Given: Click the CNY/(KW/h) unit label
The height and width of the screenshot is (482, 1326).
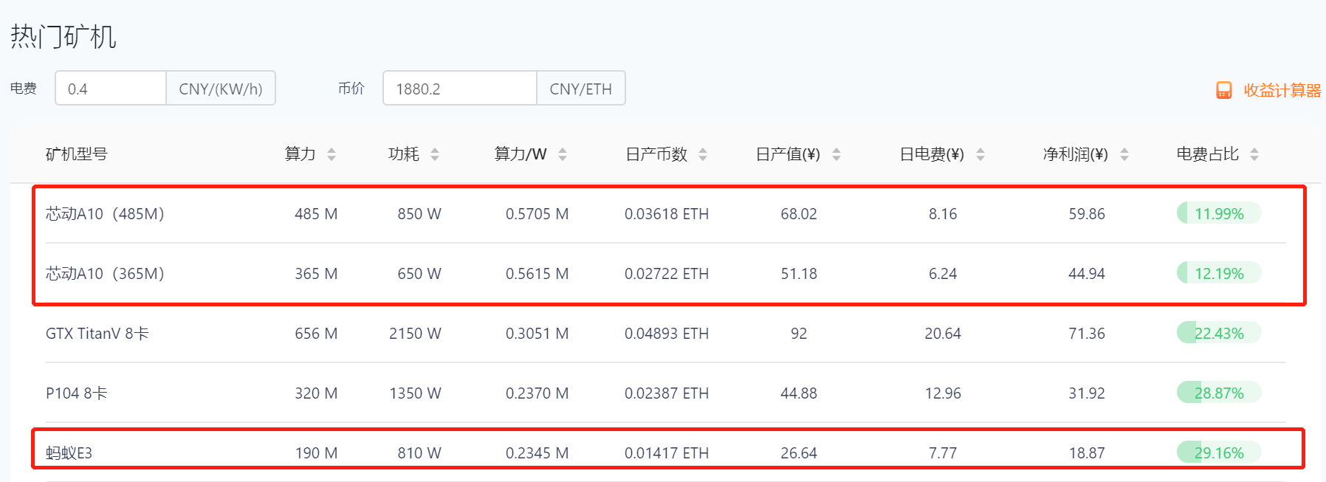Looking at the screenshot, I should tap(221, 88).
